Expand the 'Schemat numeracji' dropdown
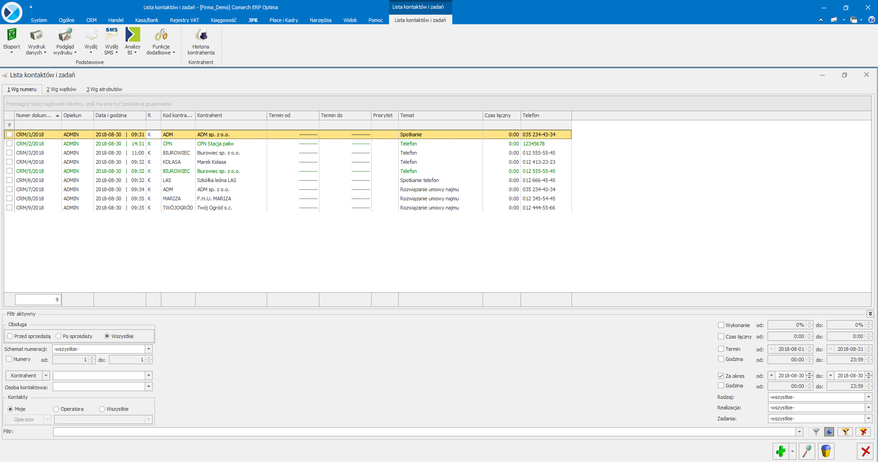878x462 pixels. [x=148, y=349]
